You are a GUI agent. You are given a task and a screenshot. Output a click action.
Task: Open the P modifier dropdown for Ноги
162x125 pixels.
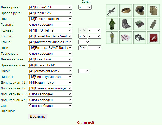[x=83, y=48]
